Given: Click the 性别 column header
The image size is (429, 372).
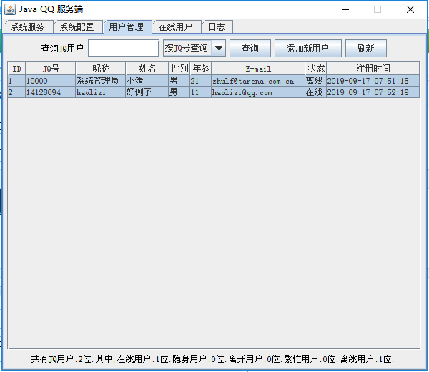Looking at the screenshot, I should (x=179, y=69).
